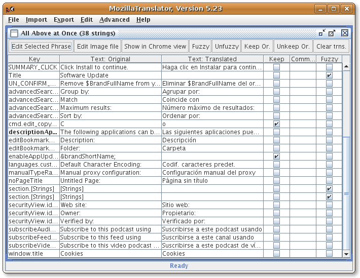
Task: Select the noPageTitle key cell
Action: (34, 180)
